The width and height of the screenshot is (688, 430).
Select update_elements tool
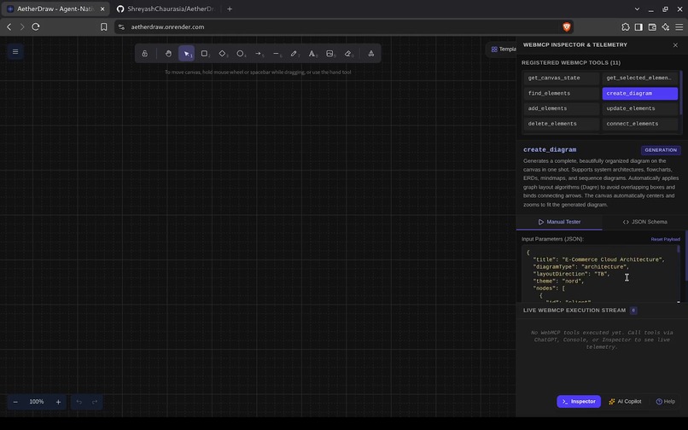point(639,108)
